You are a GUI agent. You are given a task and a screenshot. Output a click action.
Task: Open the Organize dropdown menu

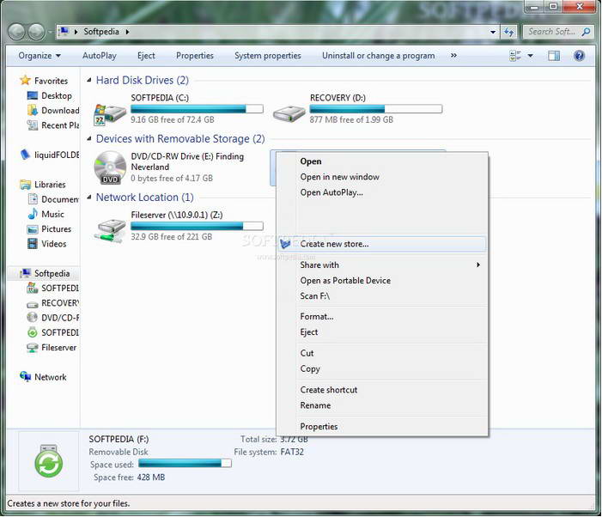coord(40,56)
